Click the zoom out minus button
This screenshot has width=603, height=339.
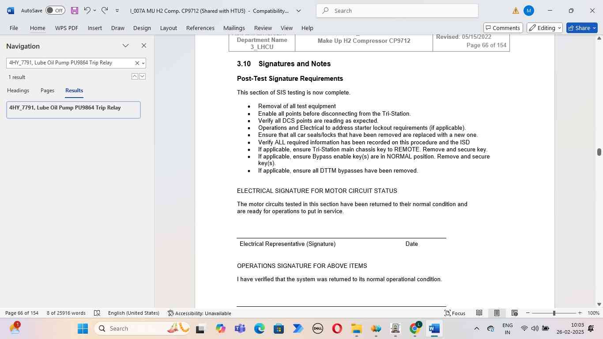coord(528,313)
